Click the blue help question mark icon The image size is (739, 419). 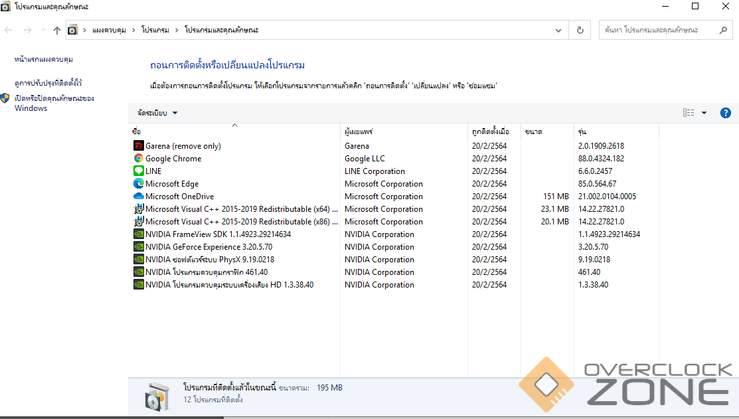(725, 113)
